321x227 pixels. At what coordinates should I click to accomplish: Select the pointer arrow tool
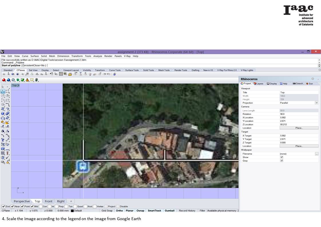point(3,87)
